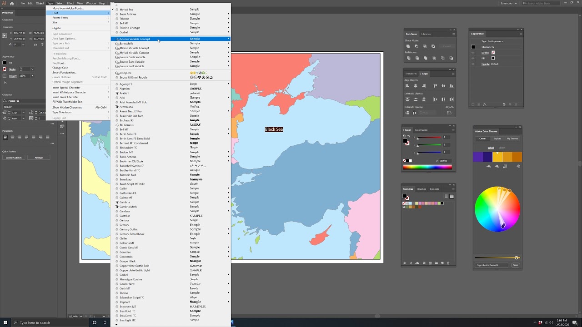Open the Type menu in menu bar
Viewport: 582px width, 327px height.
click(50, 3)
